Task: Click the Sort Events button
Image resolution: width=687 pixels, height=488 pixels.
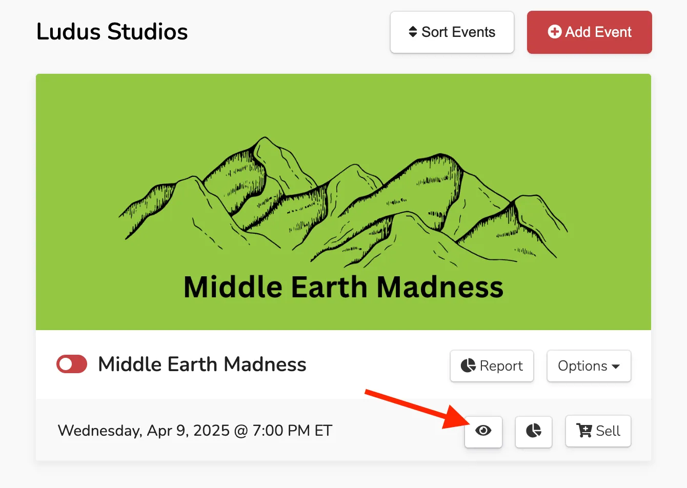Action: point(452,32)
